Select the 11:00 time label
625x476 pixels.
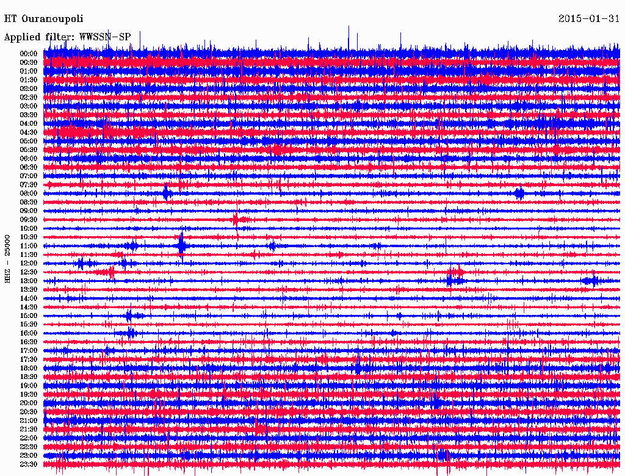point(29,246)
